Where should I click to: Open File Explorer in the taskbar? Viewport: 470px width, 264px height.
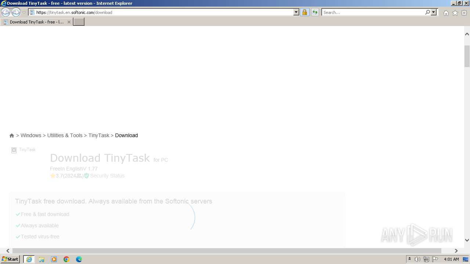point(41,259)
